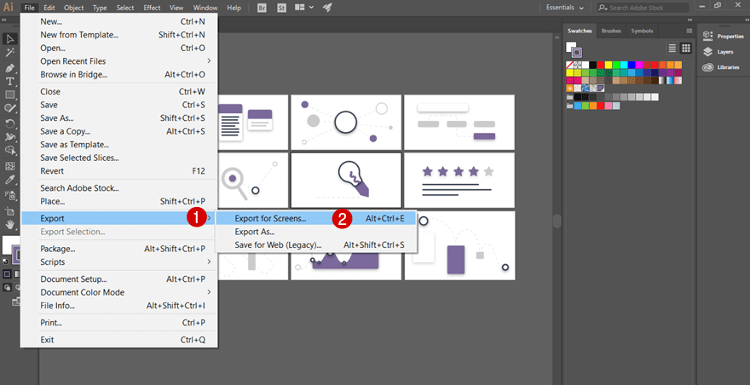The height and width of the screenshot is (385, 750).
Task: Select the Pen tool
Action: tap(10, 67)
